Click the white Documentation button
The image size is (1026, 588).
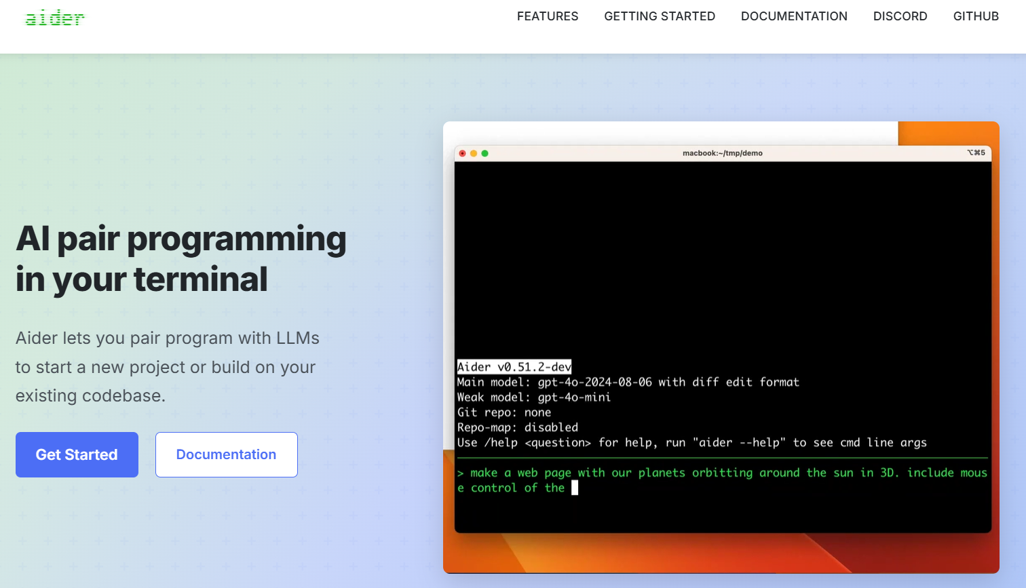click(226, 454)
